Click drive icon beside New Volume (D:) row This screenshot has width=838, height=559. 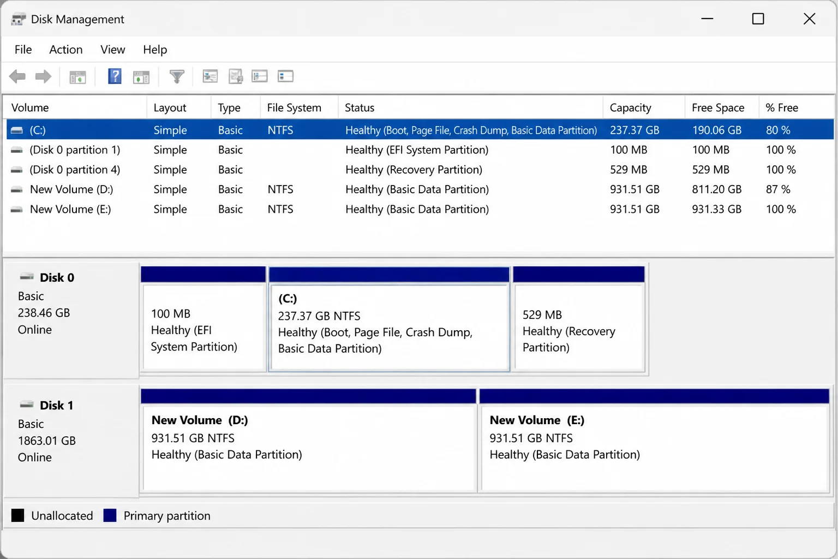pyautogui.click(x=17, y=189)
